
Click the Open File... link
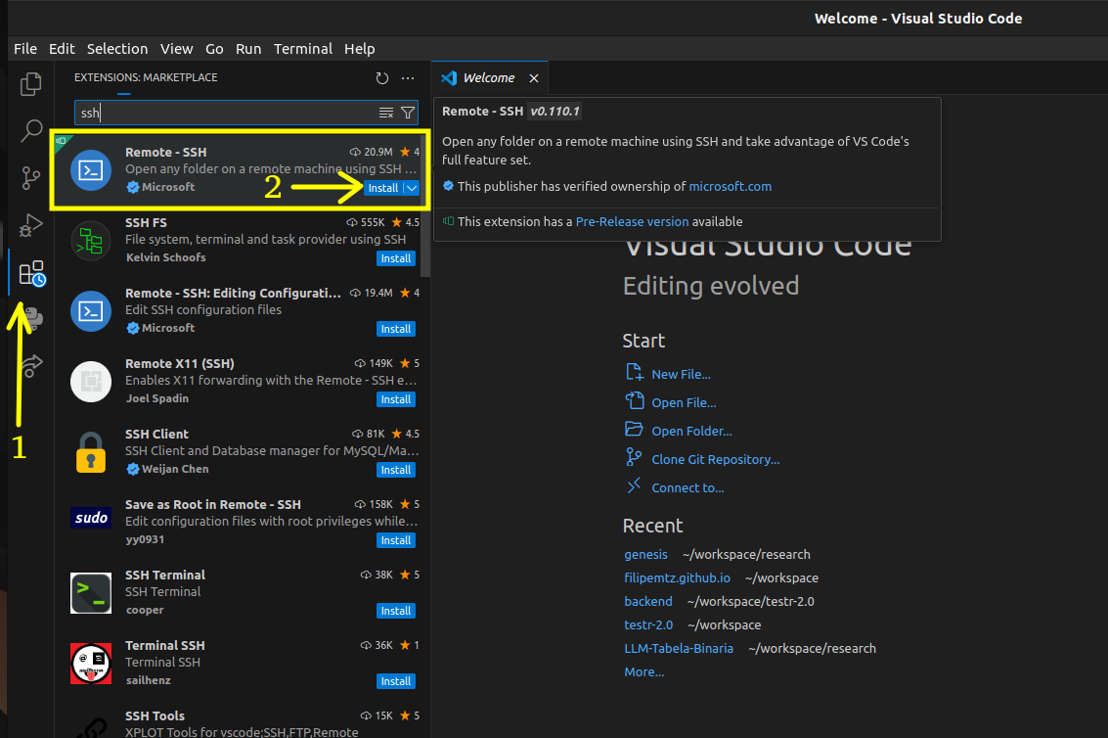(684, 402)
